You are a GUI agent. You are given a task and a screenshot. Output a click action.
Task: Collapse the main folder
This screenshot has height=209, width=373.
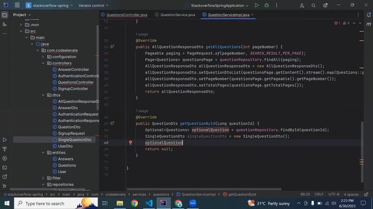coord(26,37)
